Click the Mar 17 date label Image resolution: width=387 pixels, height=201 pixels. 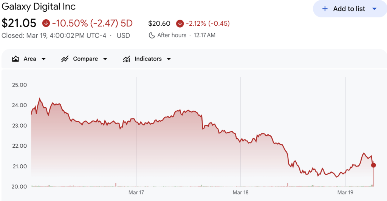136,193
